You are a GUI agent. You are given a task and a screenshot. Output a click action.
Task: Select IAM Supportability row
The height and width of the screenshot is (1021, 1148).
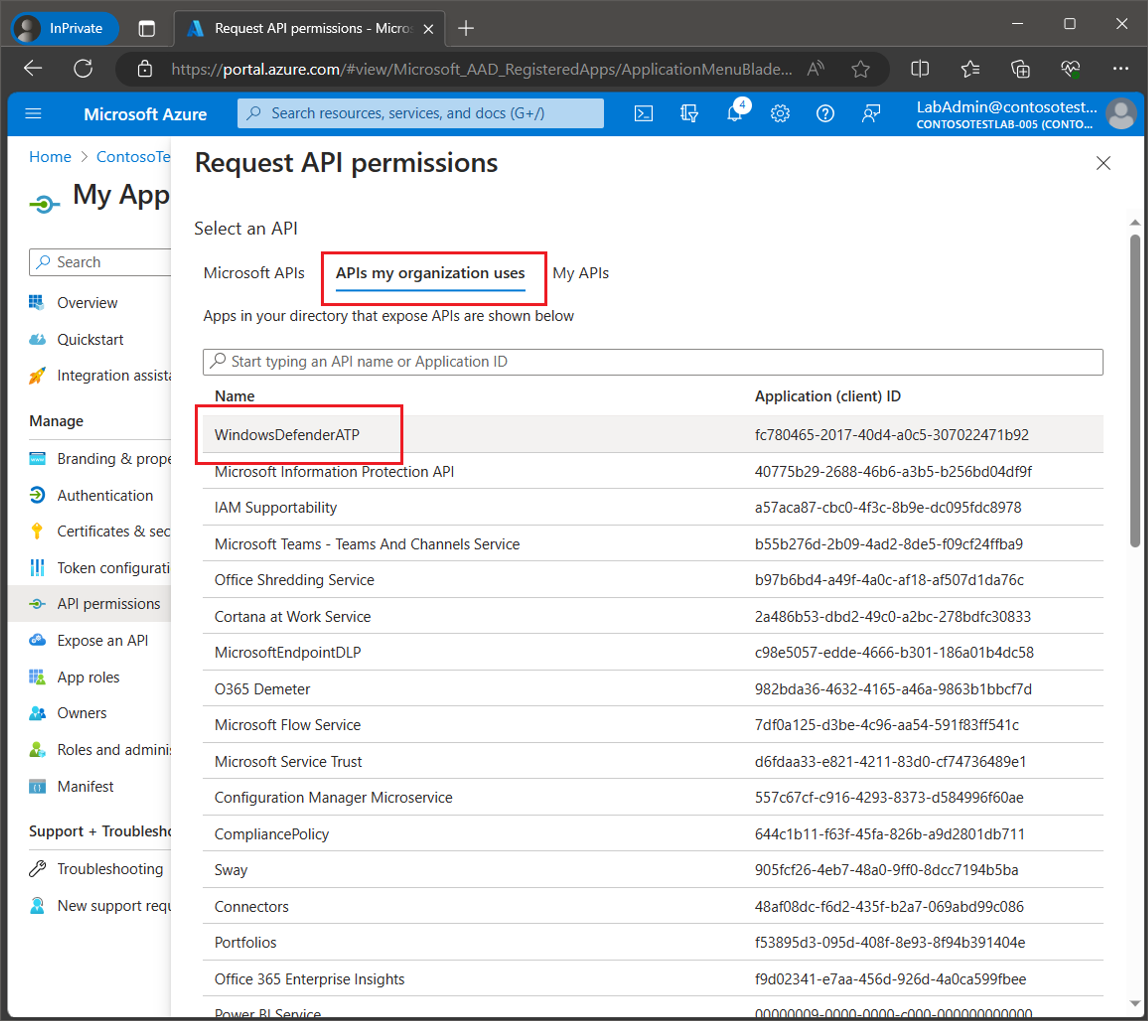[x=653, y=507]
